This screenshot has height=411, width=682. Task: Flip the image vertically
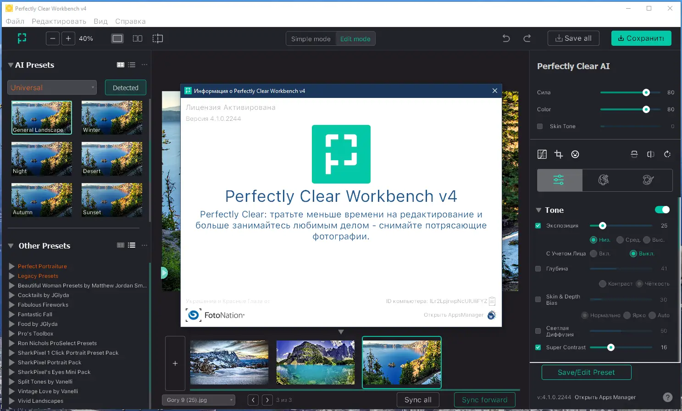coord(634,154)
